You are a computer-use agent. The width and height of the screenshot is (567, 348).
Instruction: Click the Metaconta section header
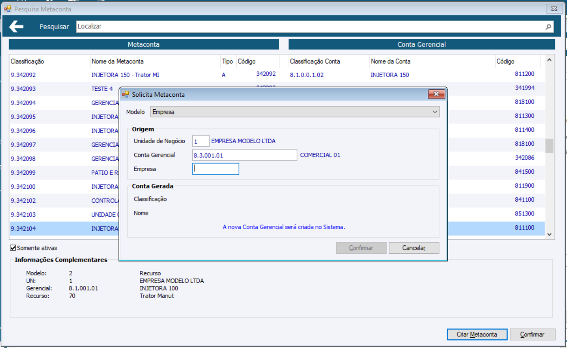coord(144,44)
